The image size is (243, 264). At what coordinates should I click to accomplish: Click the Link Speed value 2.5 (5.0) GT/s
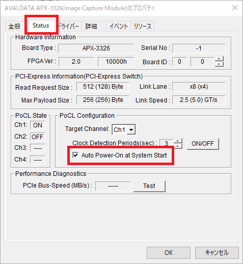199,100
